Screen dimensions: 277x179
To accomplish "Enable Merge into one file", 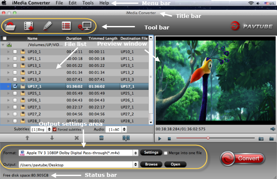I will (x=165, y=153).
